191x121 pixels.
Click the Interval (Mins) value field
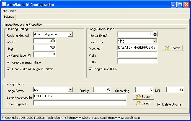[135, 35]
